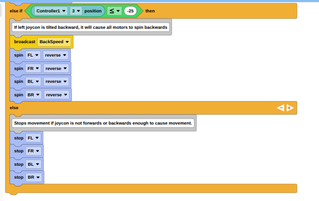Viewport: 319px width, 201px height.
Task: Open the ≤ comparison operator dropdown
Action: (114, 11)
